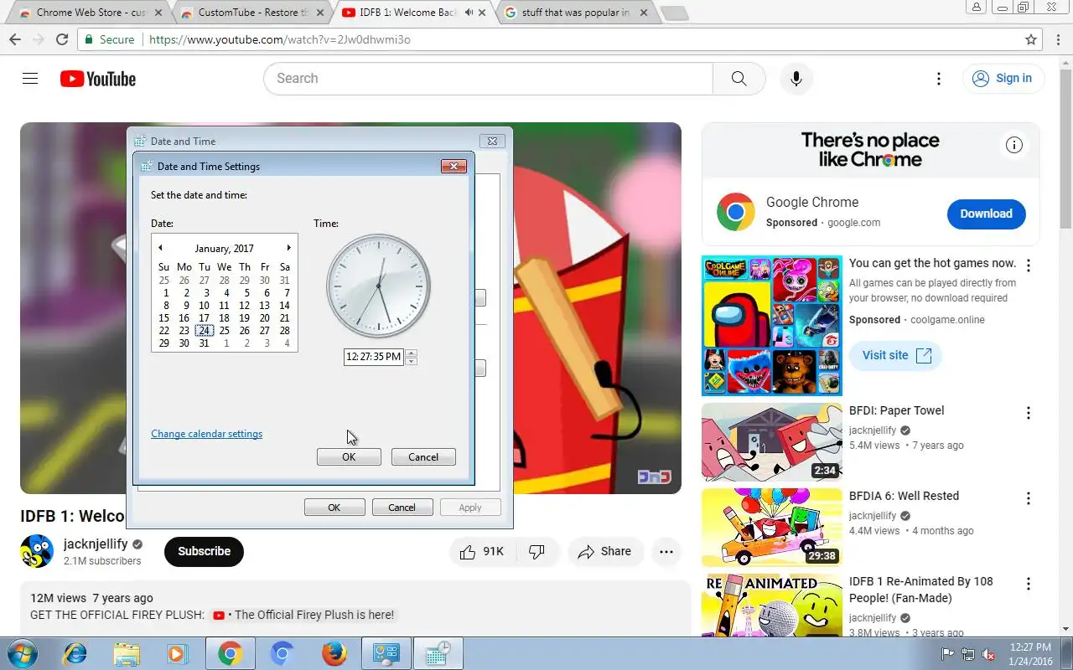Click the 'January, 2017' calendar header
Image resolution: width=1073 pixels, height=670 pixels.
224,249
